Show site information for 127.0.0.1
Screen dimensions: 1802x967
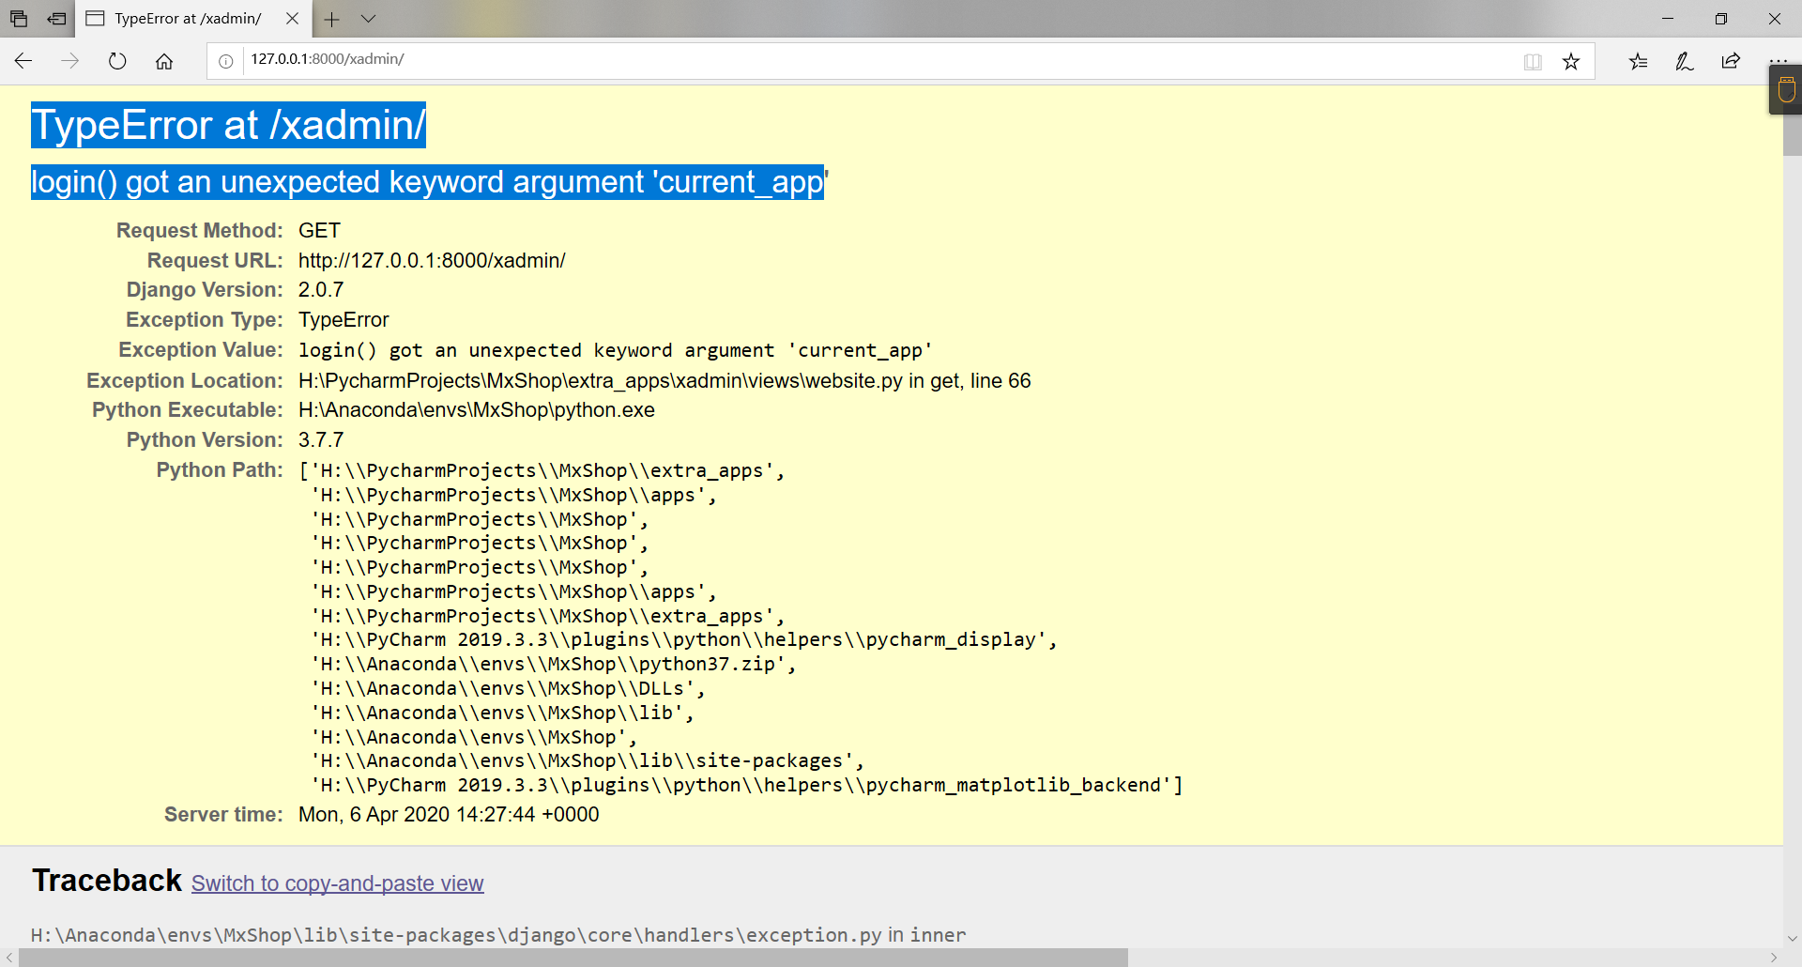click(226, 61)
